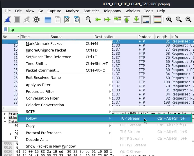Toggle packet list colorization
The height and width of the screenshot is (156, 194).
coord(158,19)
